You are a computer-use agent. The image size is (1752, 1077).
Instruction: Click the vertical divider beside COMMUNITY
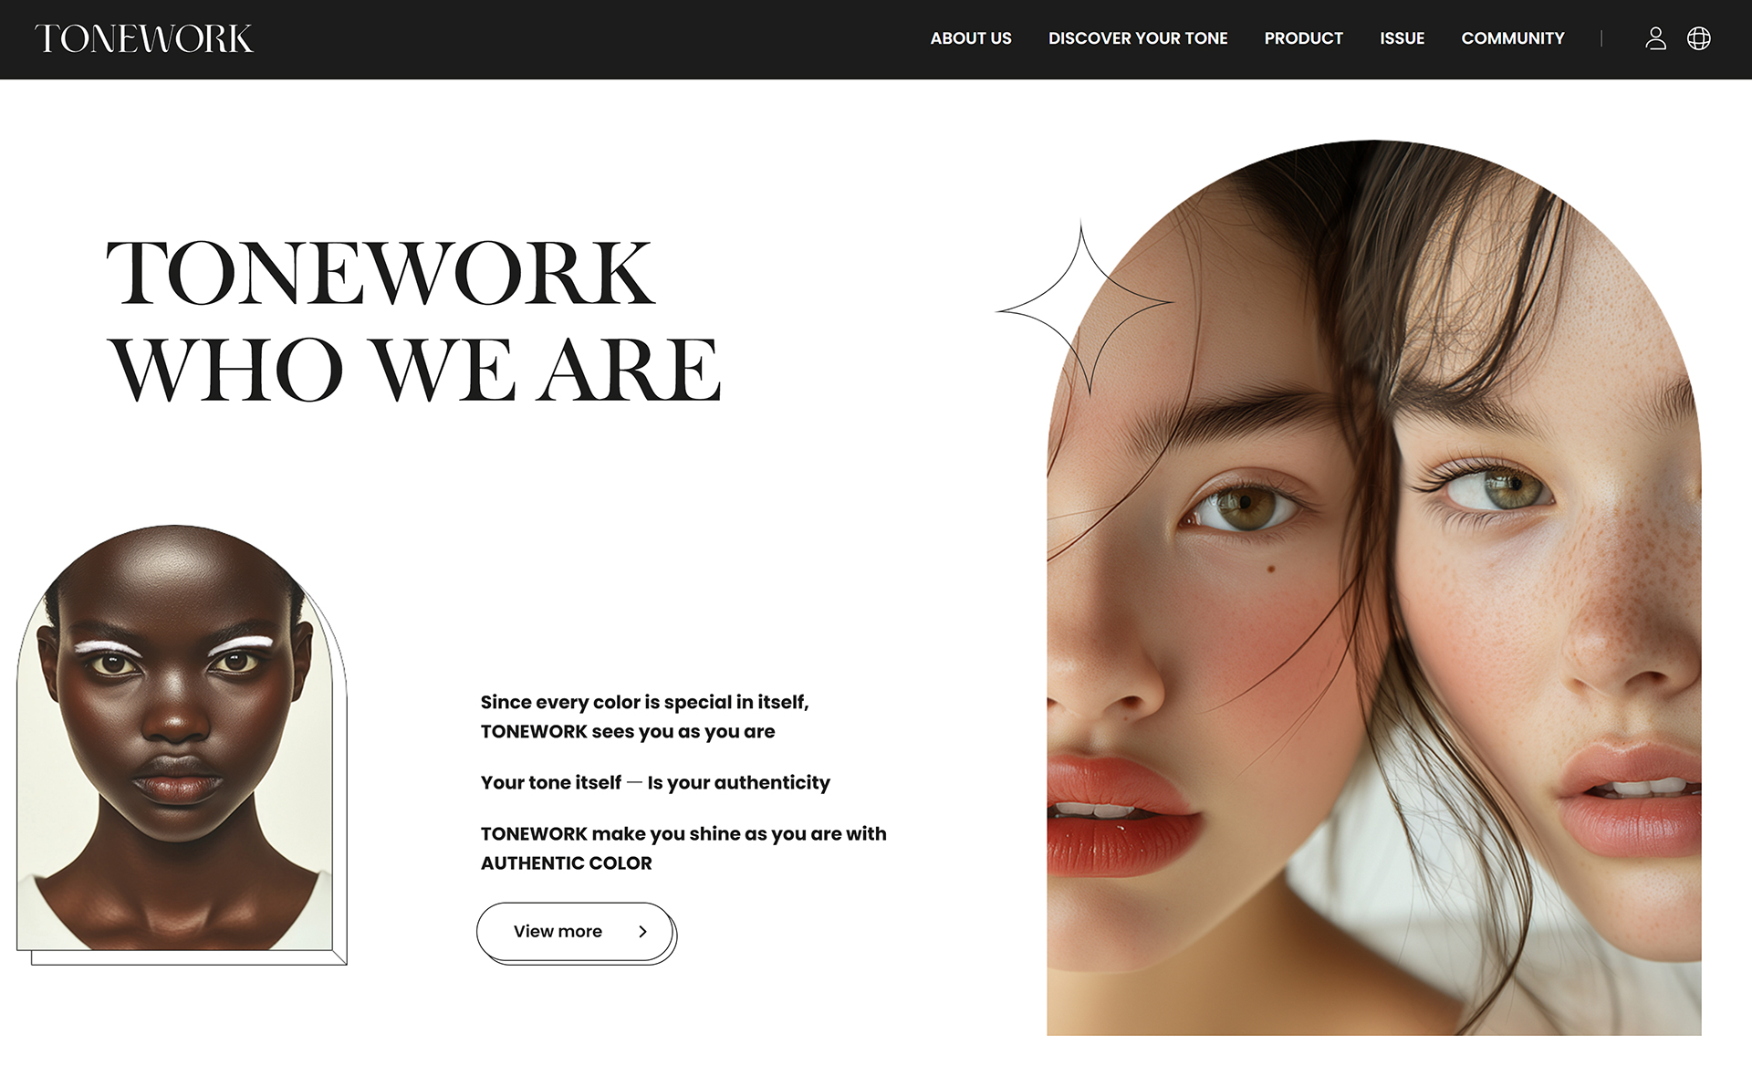[x=1601, y=38]
